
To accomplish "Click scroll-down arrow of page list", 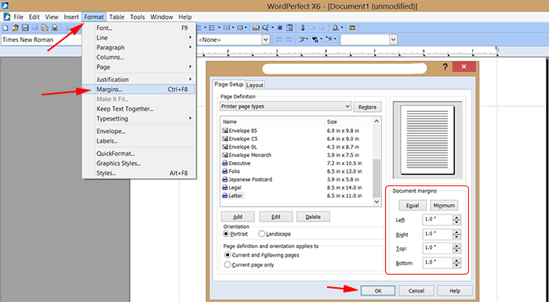I will click(x=376, y=202).
